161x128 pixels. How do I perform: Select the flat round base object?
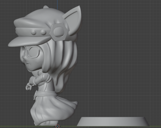coord(113,122)
